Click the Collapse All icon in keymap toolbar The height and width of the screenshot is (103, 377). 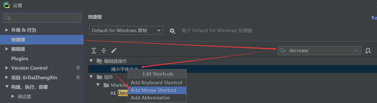click(x=104, y=51)
